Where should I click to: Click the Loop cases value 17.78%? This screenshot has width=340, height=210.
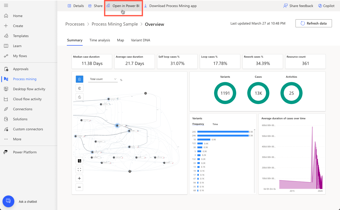[220, 64]
